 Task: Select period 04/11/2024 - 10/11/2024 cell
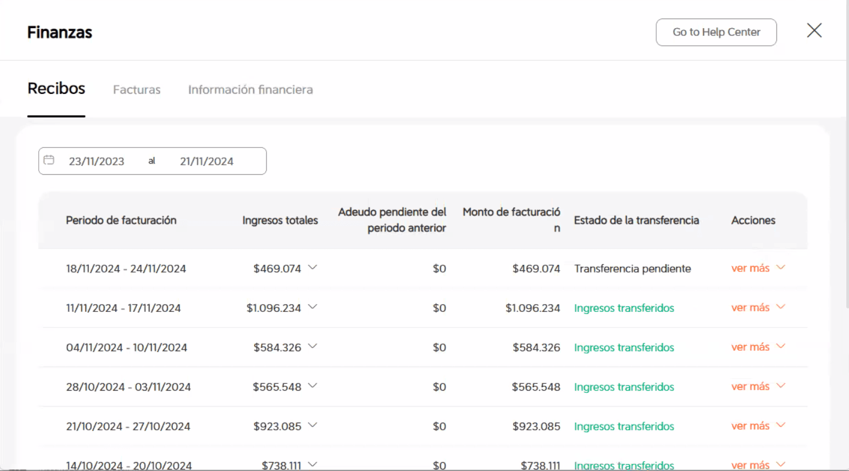(x=127, y=347)
